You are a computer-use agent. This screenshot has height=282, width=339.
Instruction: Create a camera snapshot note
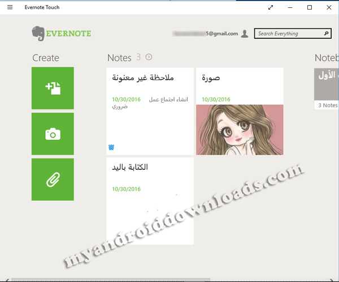[53, 134]
